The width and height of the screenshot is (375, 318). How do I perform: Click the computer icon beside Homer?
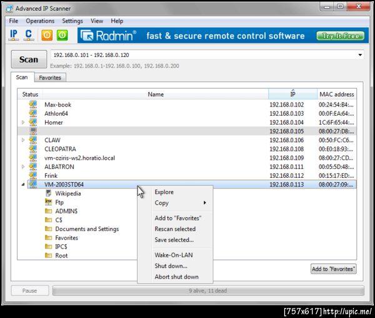click(33, 122)
